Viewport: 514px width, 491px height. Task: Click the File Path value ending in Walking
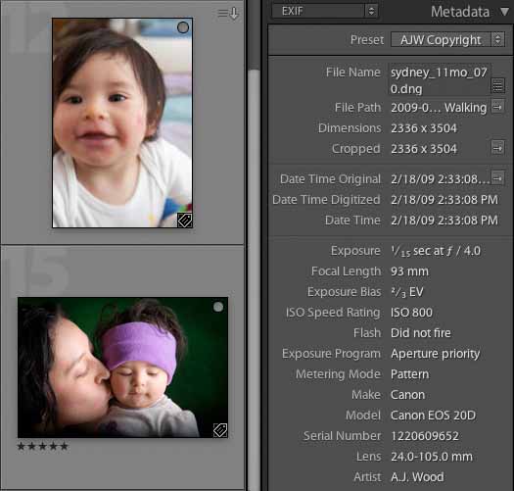[439, 108]
